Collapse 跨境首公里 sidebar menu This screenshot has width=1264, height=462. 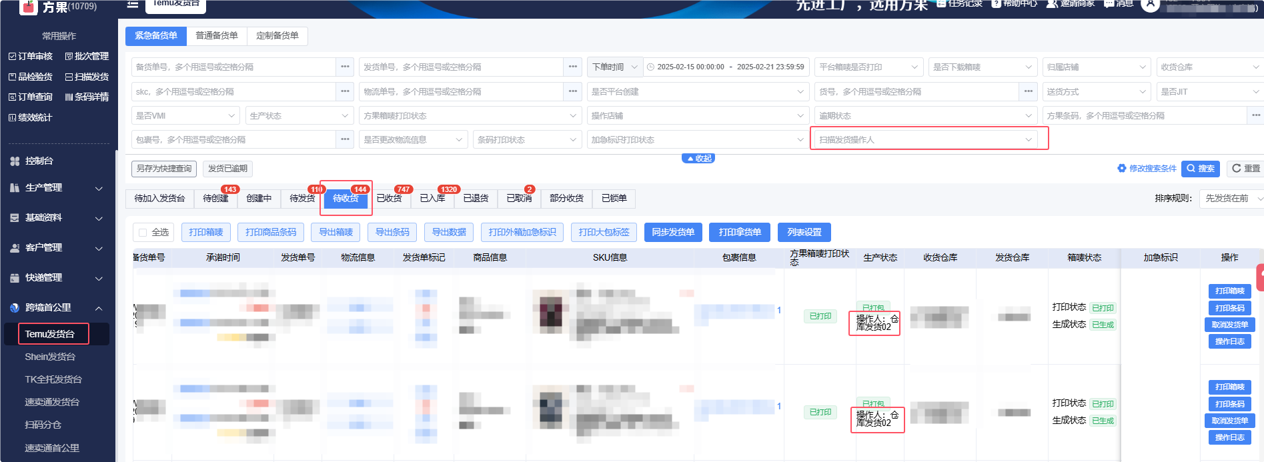point(57,308)
